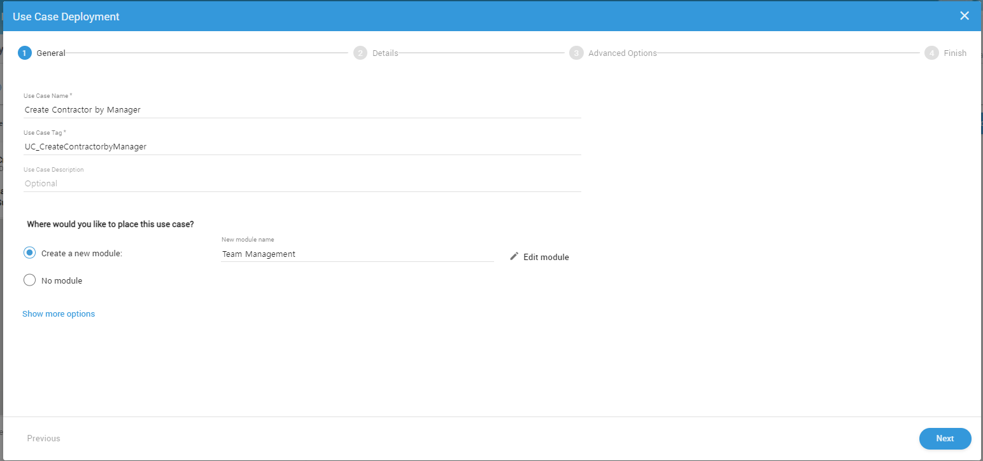The width and height of the screenshot is (983, 461).
Task: Click the Next button
Action: click(945, 438)
